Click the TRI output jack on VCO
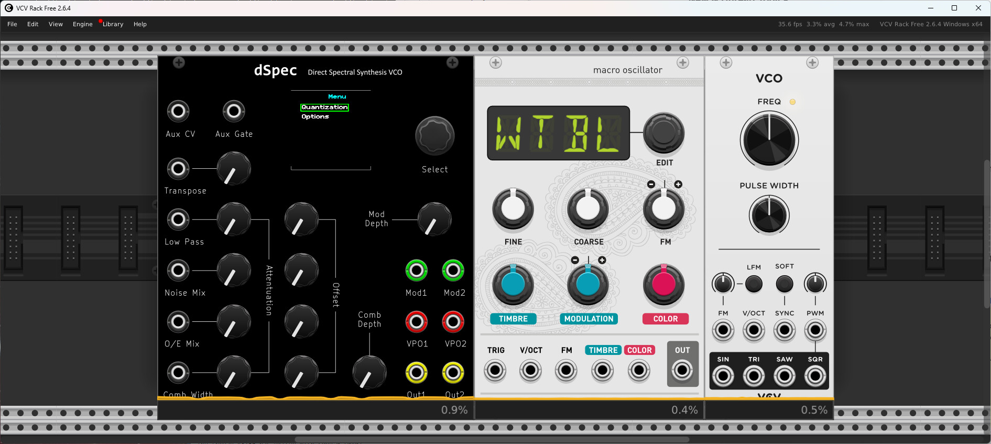991x444 pixels. coord(754,376)
